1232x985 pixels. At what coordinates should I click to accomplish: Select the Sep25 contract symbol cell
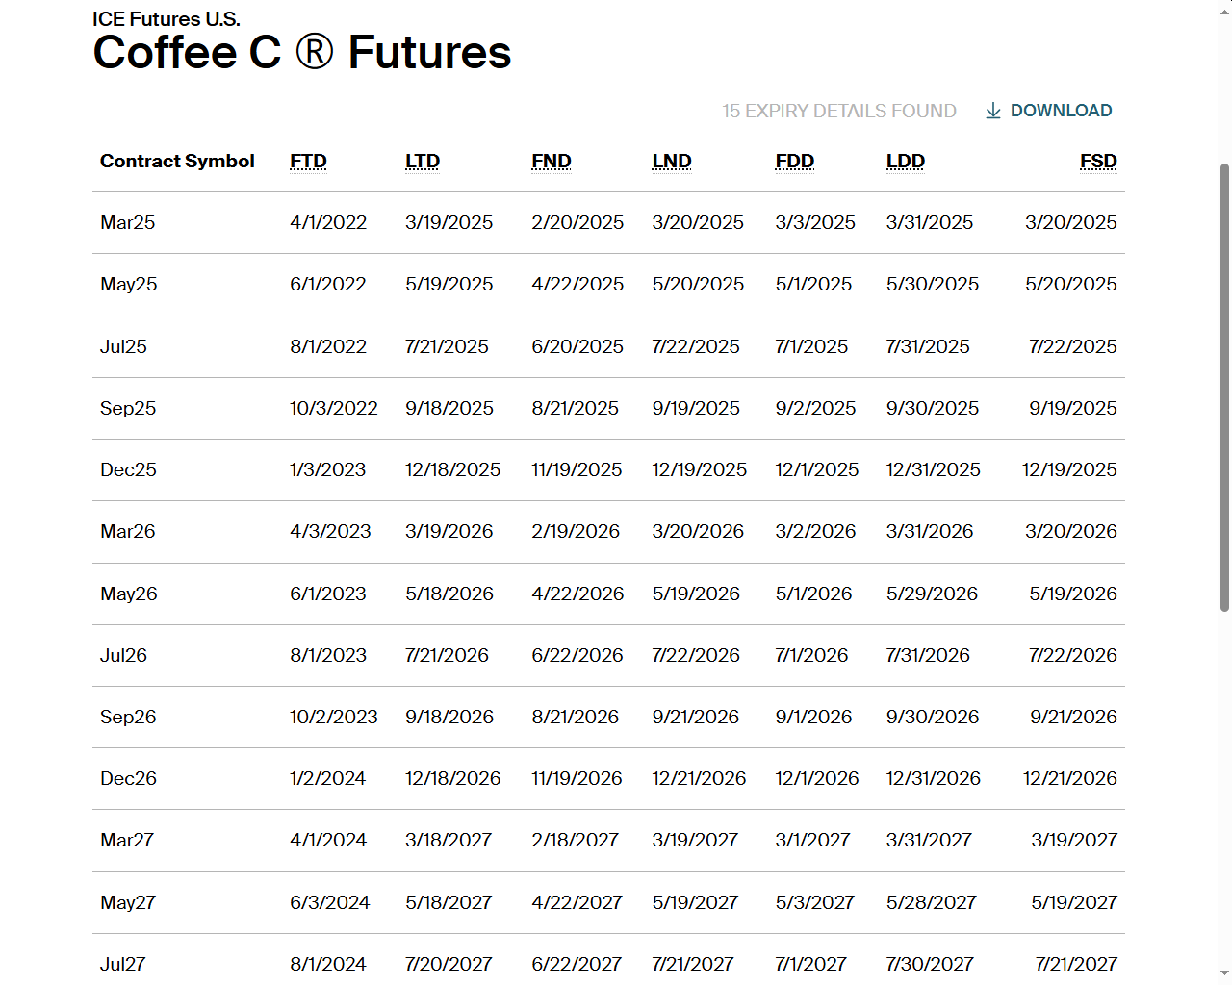click(x=128, y=408)
